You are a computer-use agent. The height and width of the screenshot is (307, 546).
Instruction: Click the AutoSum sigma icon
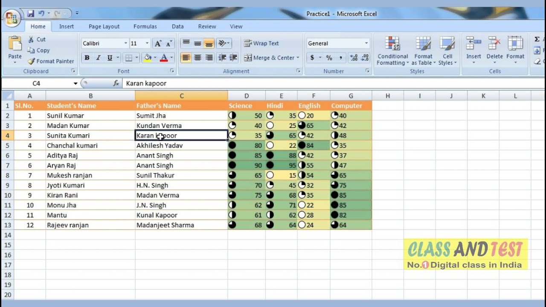[537, 39]
